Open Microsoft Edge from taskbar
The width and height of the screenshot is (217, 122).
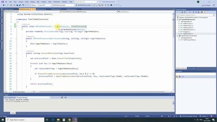point(53,120)
